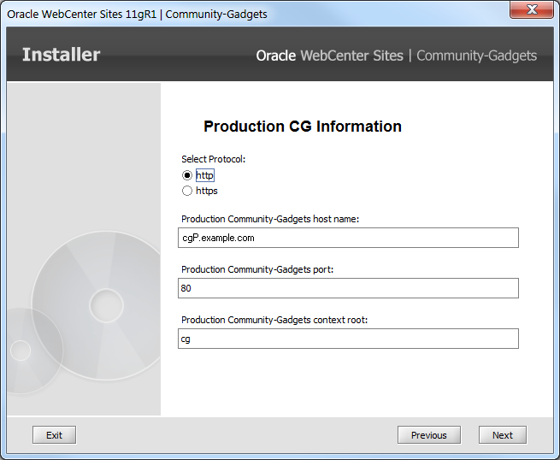Click the Production Community-Gadgets context root field

pos(348,339)
